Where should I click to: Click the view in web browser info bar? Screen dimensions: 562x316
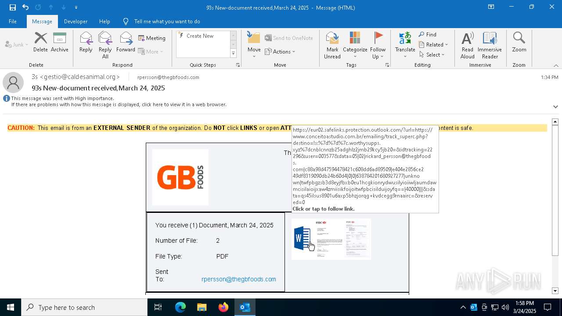coord(119,104)
